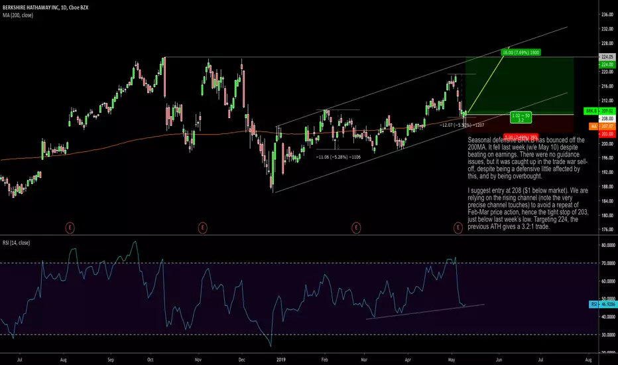Click the blue RSI 46.9286 value tag
Viewport: 618px width, 365px height.
coord(602,304)
